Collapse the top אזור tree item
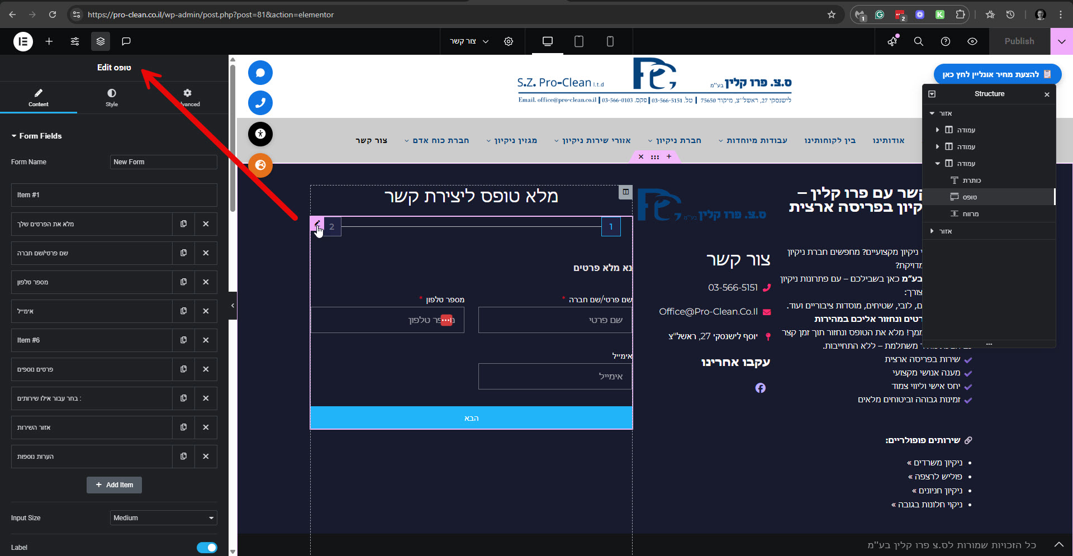 tap(932, 113)
